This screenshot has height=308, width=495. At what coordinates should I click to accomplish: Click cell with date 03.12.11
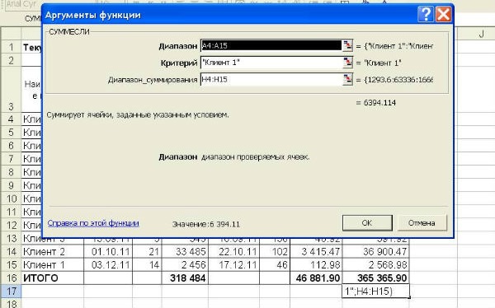pos(108,265)
